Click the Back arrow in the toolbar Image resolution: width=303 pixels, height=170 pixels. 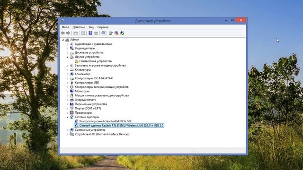click(x=62, y=33)
